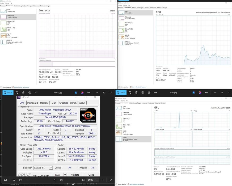The image size is (232, 186).
Task: Click the dashed-frame scan icon in CPU-Z.jpg bottom bar
Action: tap(61, 180)
